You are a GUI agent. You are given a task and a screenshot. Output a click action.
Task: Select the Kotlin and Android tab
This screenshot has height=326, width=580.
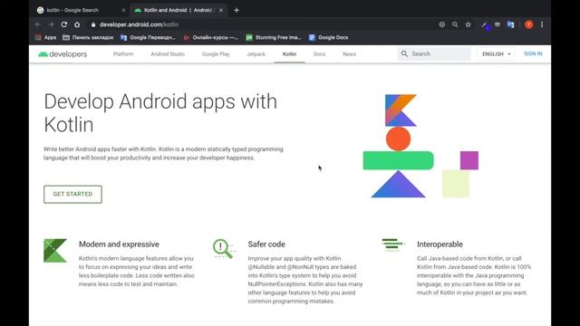(x=178, y=10)
